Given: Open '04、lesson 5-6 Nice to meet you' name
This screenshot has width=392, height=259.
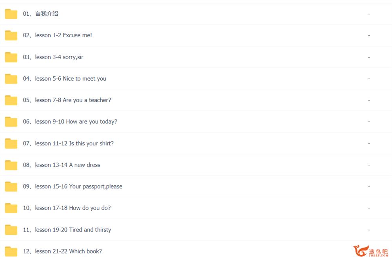Looking at the screenshot, I should [65, 78].
